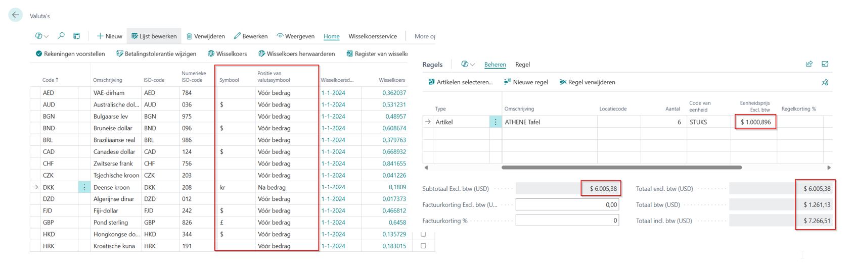854x270 pixels.
Task: Click the Weergeven action
Action: pos(295,36)
